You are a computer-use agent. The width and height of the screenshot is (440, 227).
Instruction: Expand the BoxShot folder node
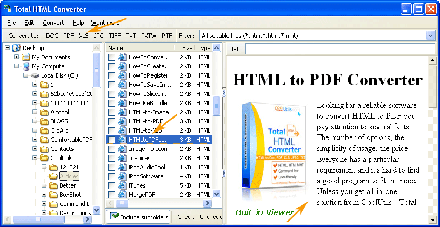pyautogui.click(x=44, y=195)
